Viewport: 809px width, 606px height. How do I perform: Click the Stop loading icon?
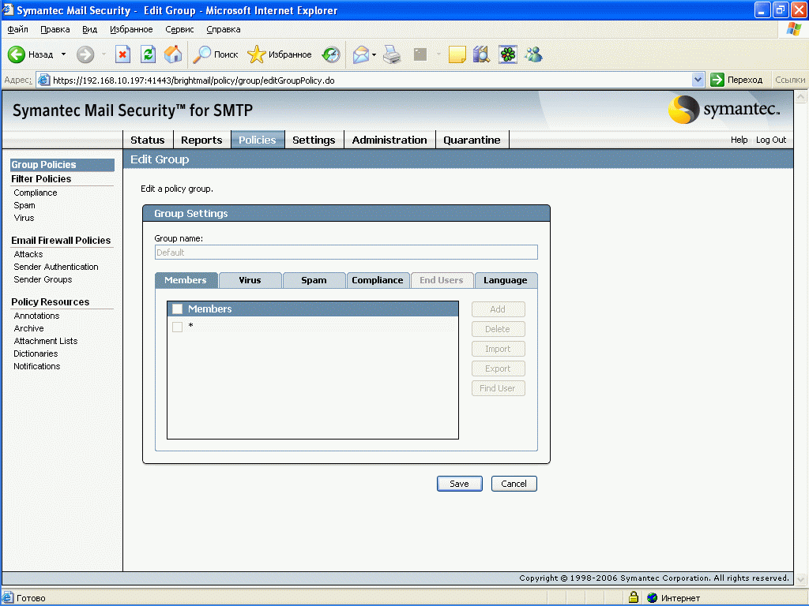tap(122, 54)
